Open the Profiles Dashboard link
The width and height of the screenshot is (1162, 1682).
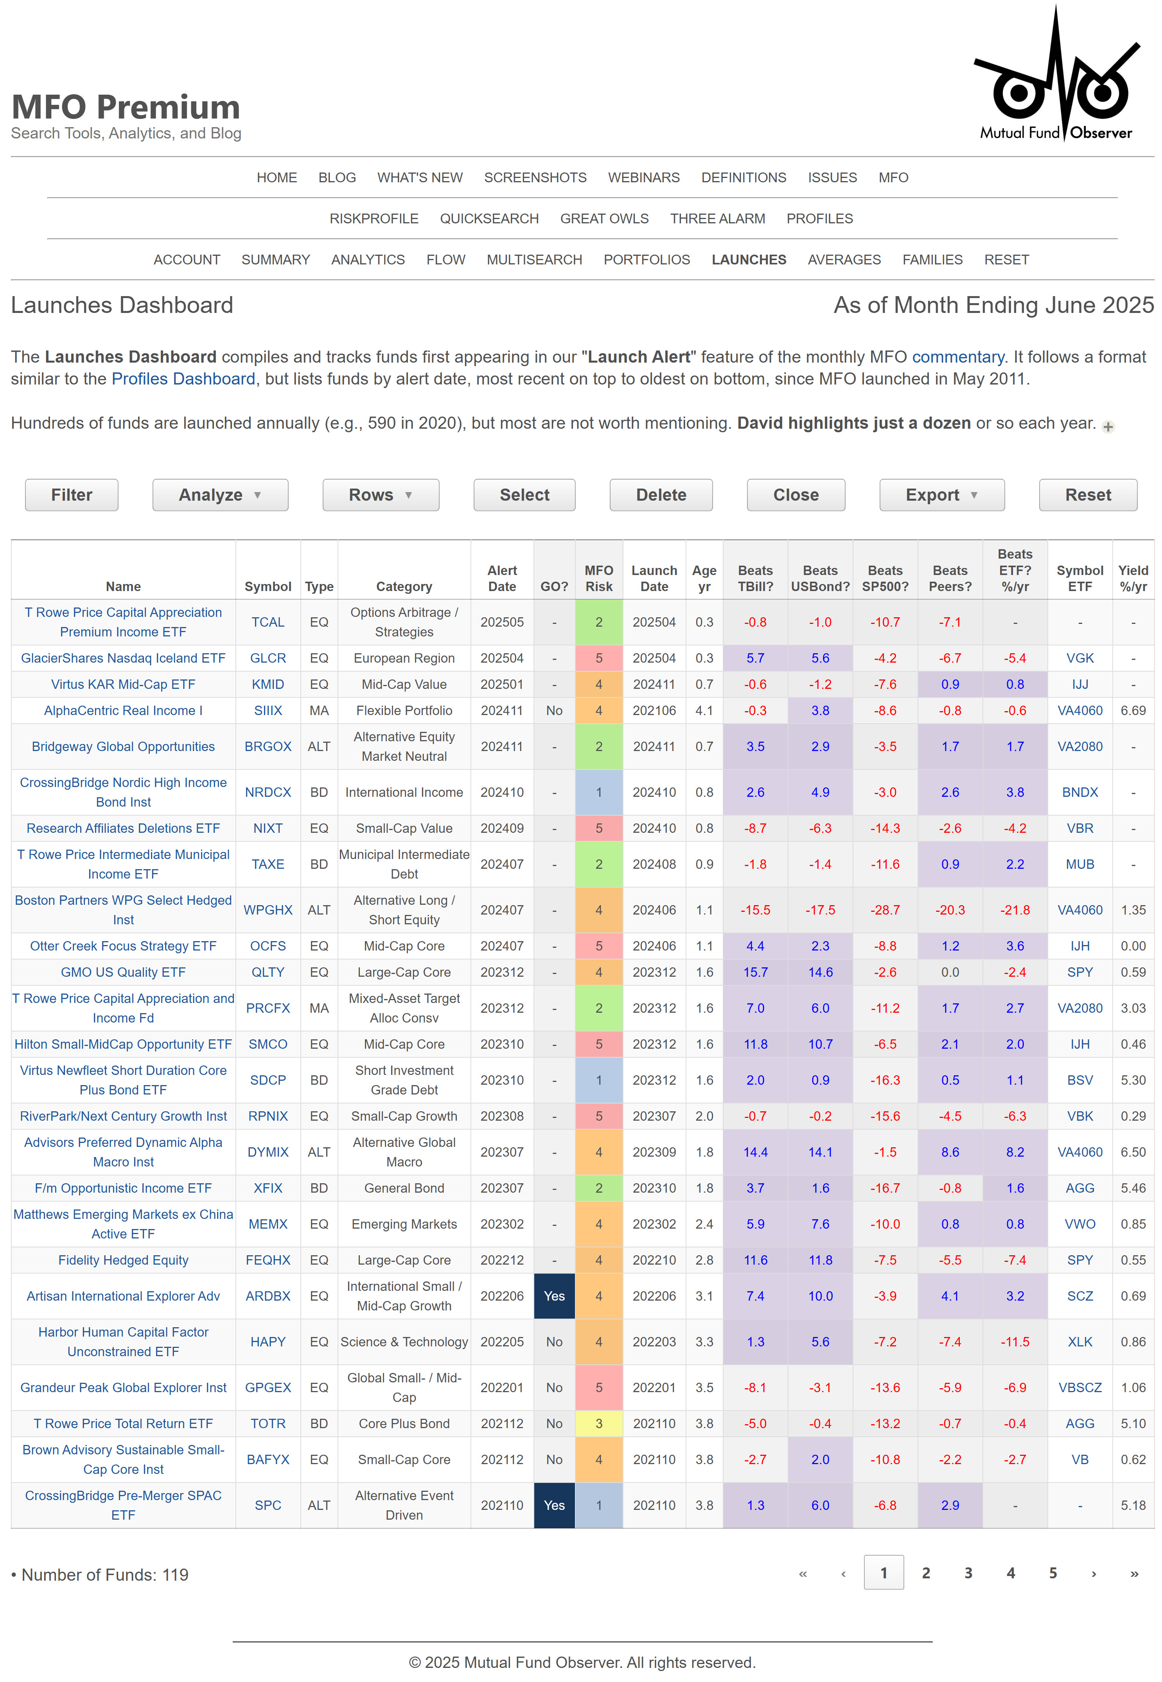point(182,378)
